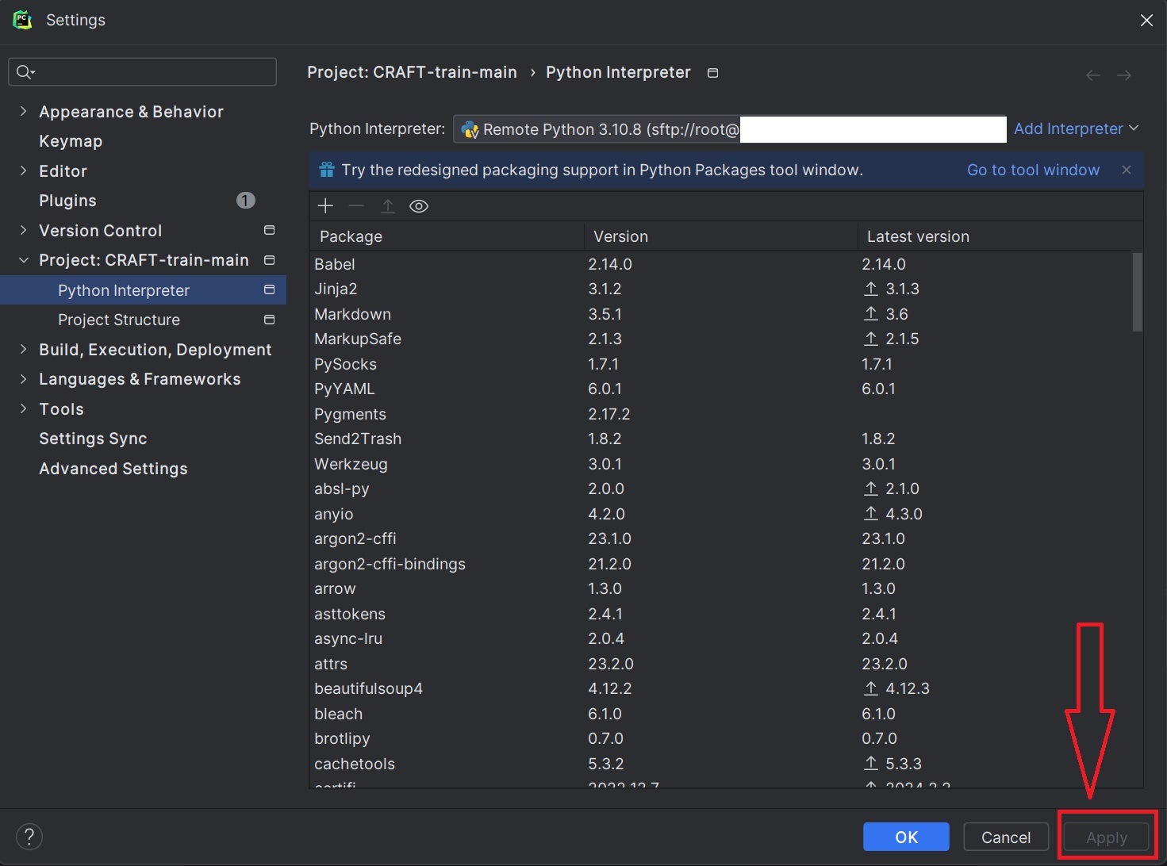Click the settings search field
The height and width of the screenshot is (866, 1167).
[143, 72]
